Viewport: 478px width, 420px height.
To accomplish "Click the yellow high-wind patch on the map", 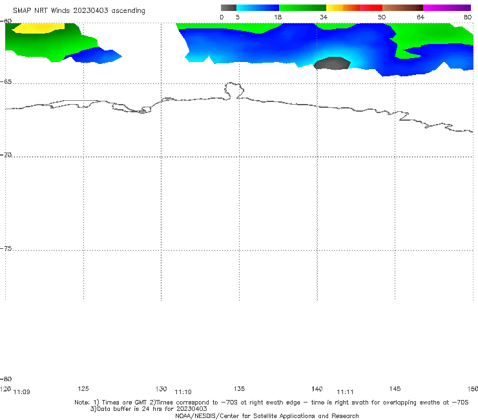I will [38, 28].
